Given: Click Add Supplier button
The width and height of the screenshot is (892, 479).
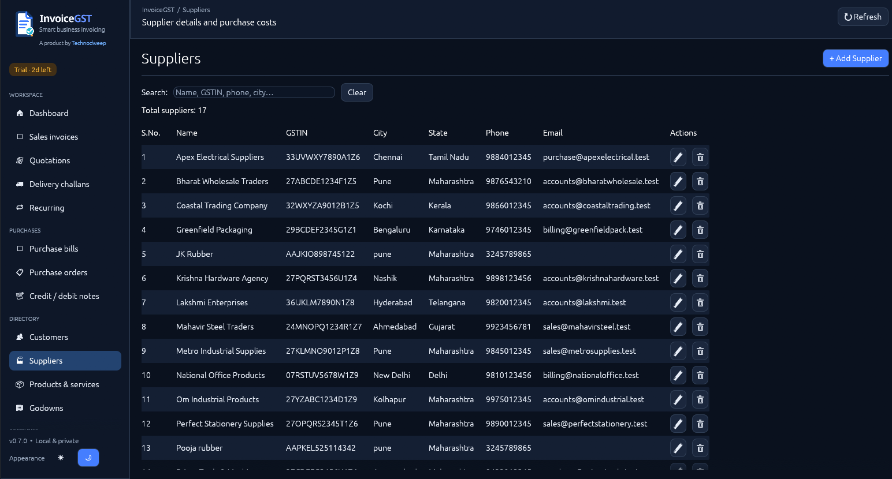Looking at the screenshot, I should 856,58.
